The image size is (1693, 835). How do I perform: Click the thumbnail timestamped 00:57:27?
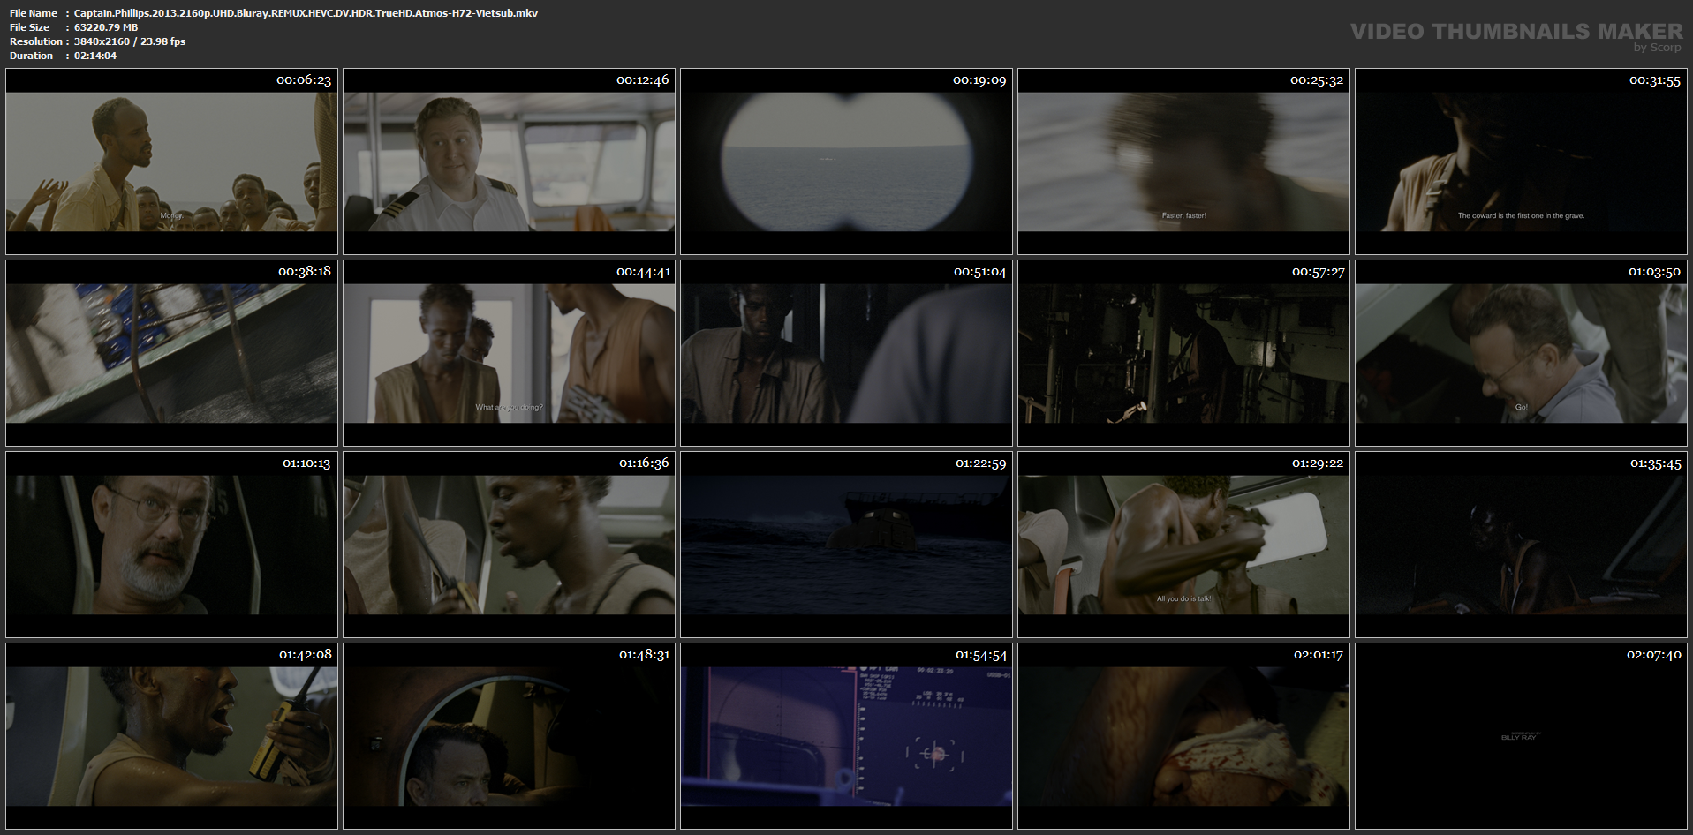1183,353
